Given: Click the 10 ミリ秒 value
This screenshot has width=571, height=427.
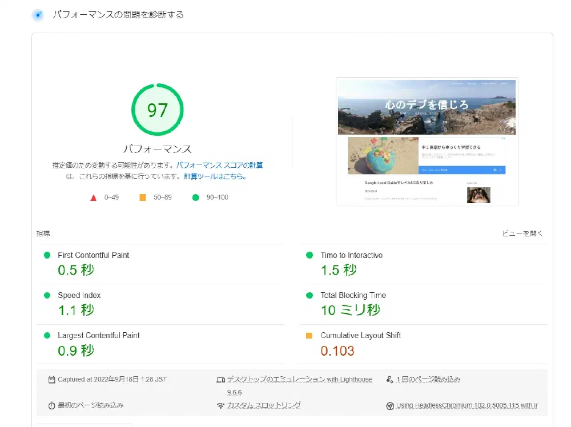Looking at the screenshot, I should [351, 310].
